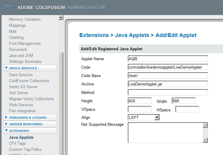
Task: Collapse the Extensions section arrow
Action: point(6,130)
